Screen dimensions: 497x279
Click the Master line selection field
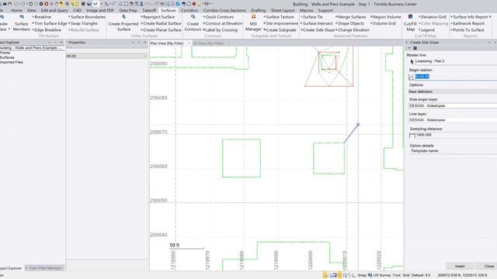[x=456, y=61]
